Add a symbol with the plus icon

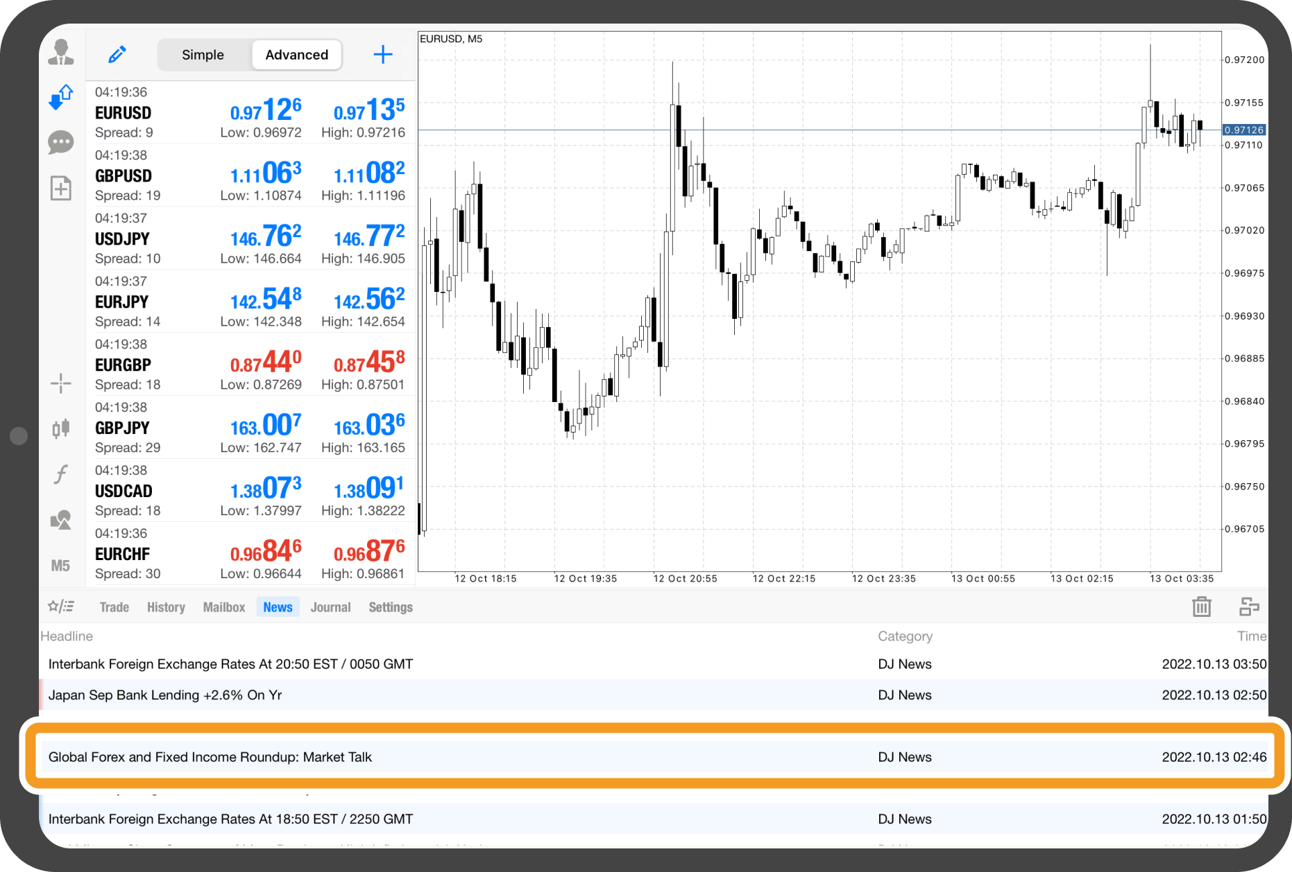pyautogui.click(x=383, y=55)
